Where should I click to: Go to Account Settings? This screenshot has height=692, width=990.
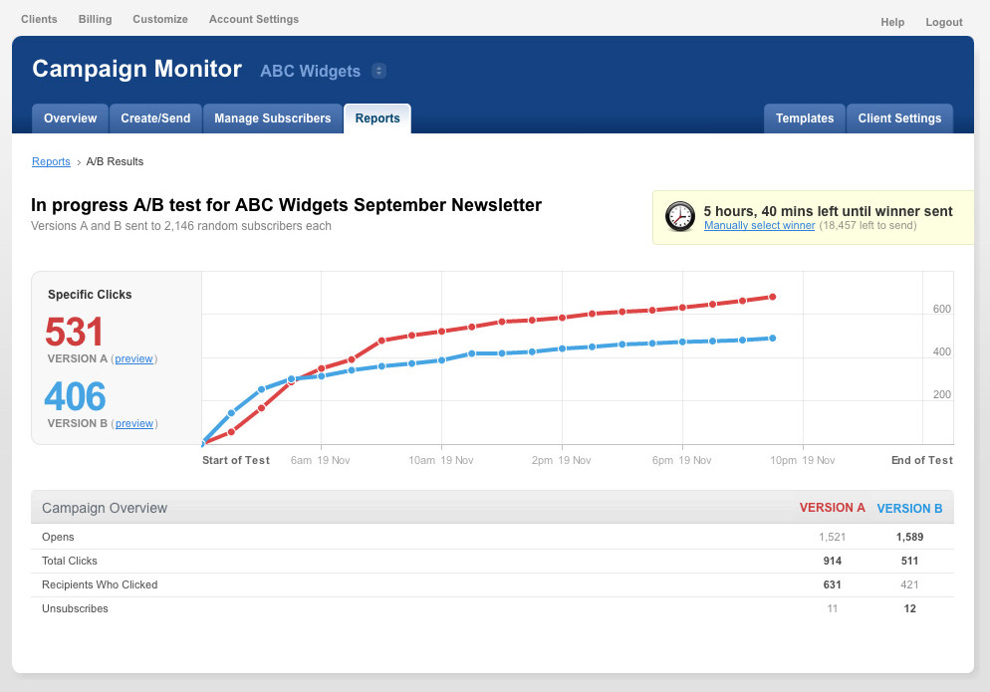pyautogui.click(x=254, y=19)
